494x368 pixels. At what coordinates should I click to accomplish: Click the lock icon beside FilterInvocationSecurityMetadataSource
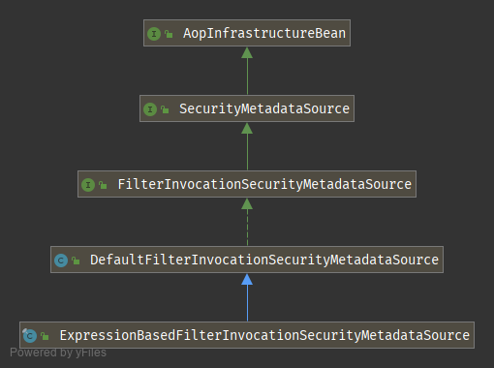pyautogui.click(x=103, y=185)
